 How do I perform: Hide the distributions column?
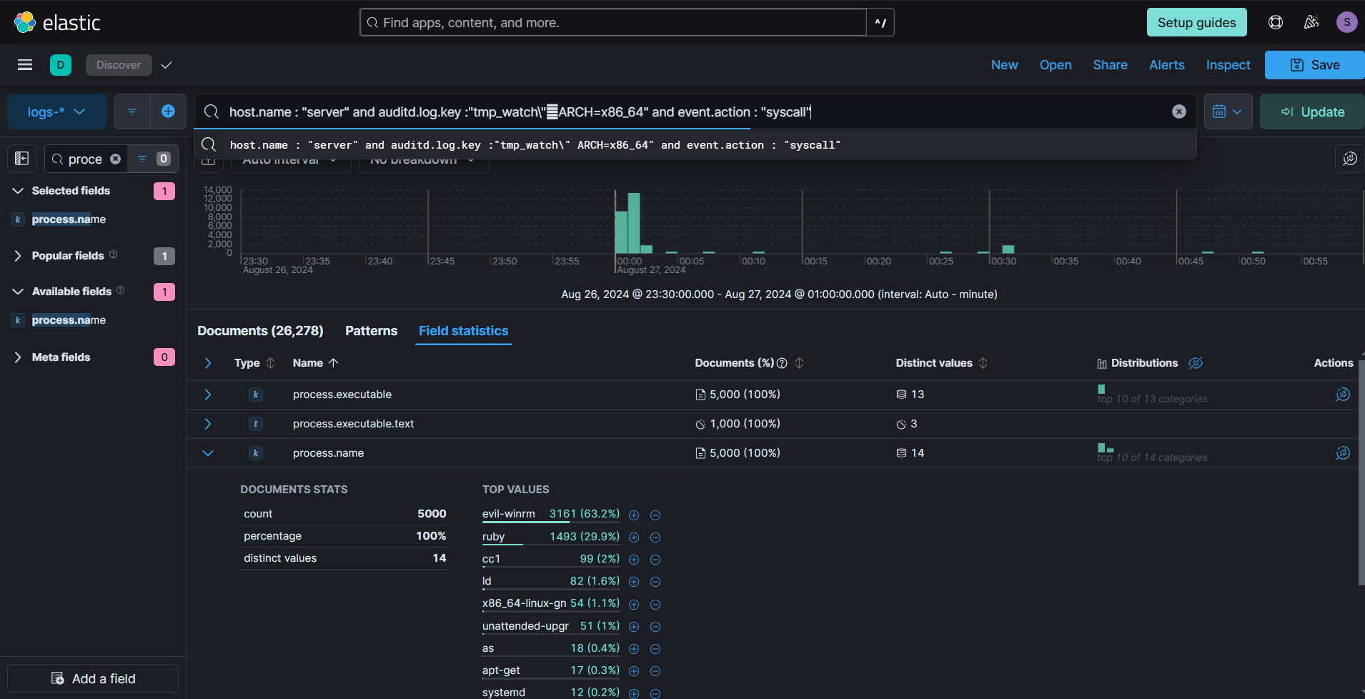[x=1196, y=363]
